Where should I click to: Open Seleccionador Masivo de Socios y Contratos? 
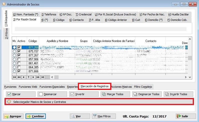tap(99, 102)
